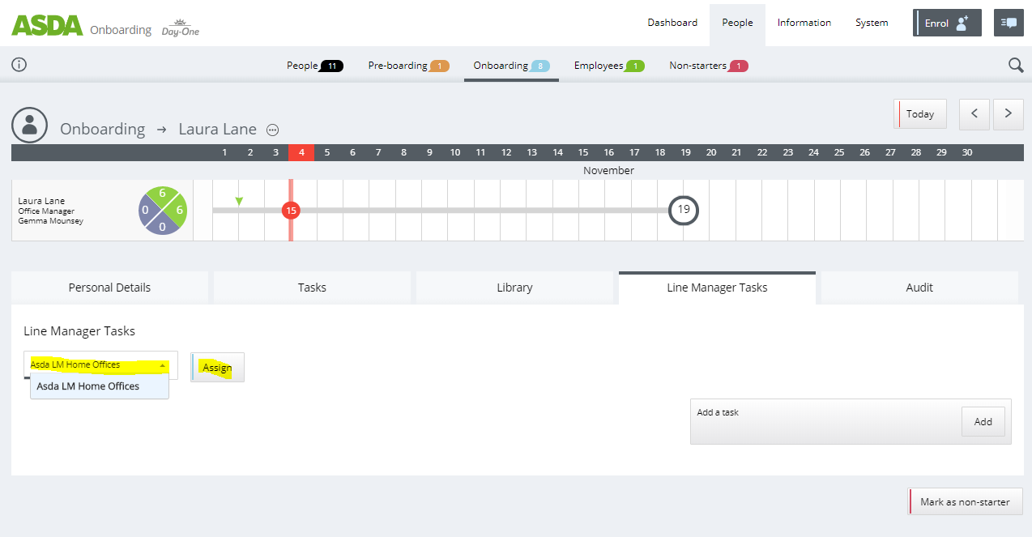Screen dimensions: 1032x537
Task: Open the Information menu
Action: (x=804, y=23)
